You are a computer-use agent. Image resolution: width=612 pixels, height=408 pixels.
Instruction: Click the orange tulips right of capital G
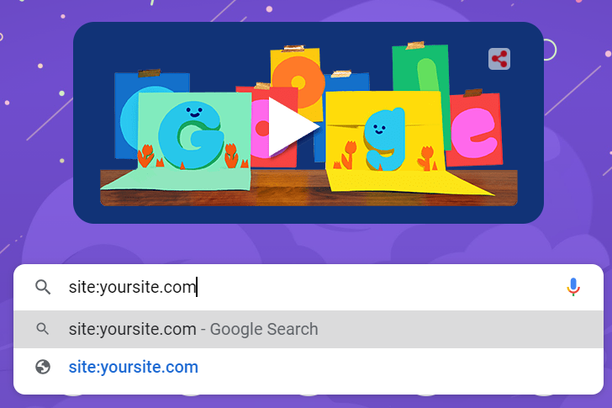point(231,155)
